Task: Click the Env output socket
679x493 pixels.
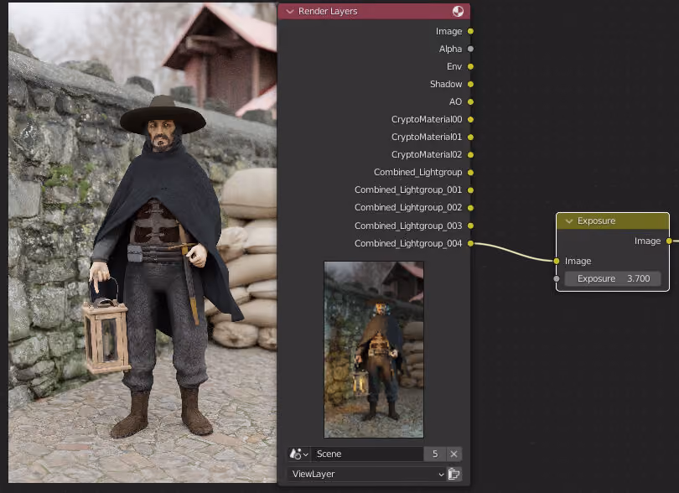Action: click(471, 66)
